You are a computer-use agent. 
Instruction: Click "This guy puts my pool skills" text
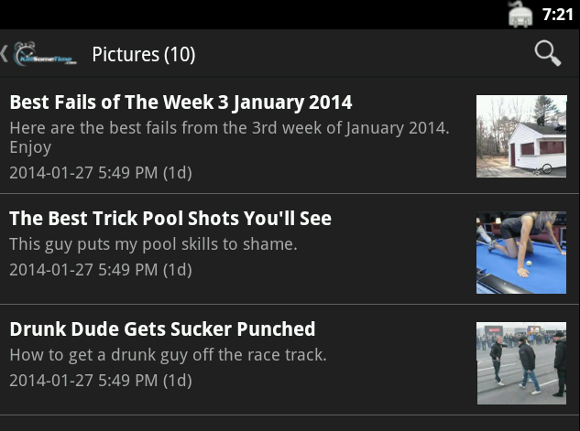[153, 244]
